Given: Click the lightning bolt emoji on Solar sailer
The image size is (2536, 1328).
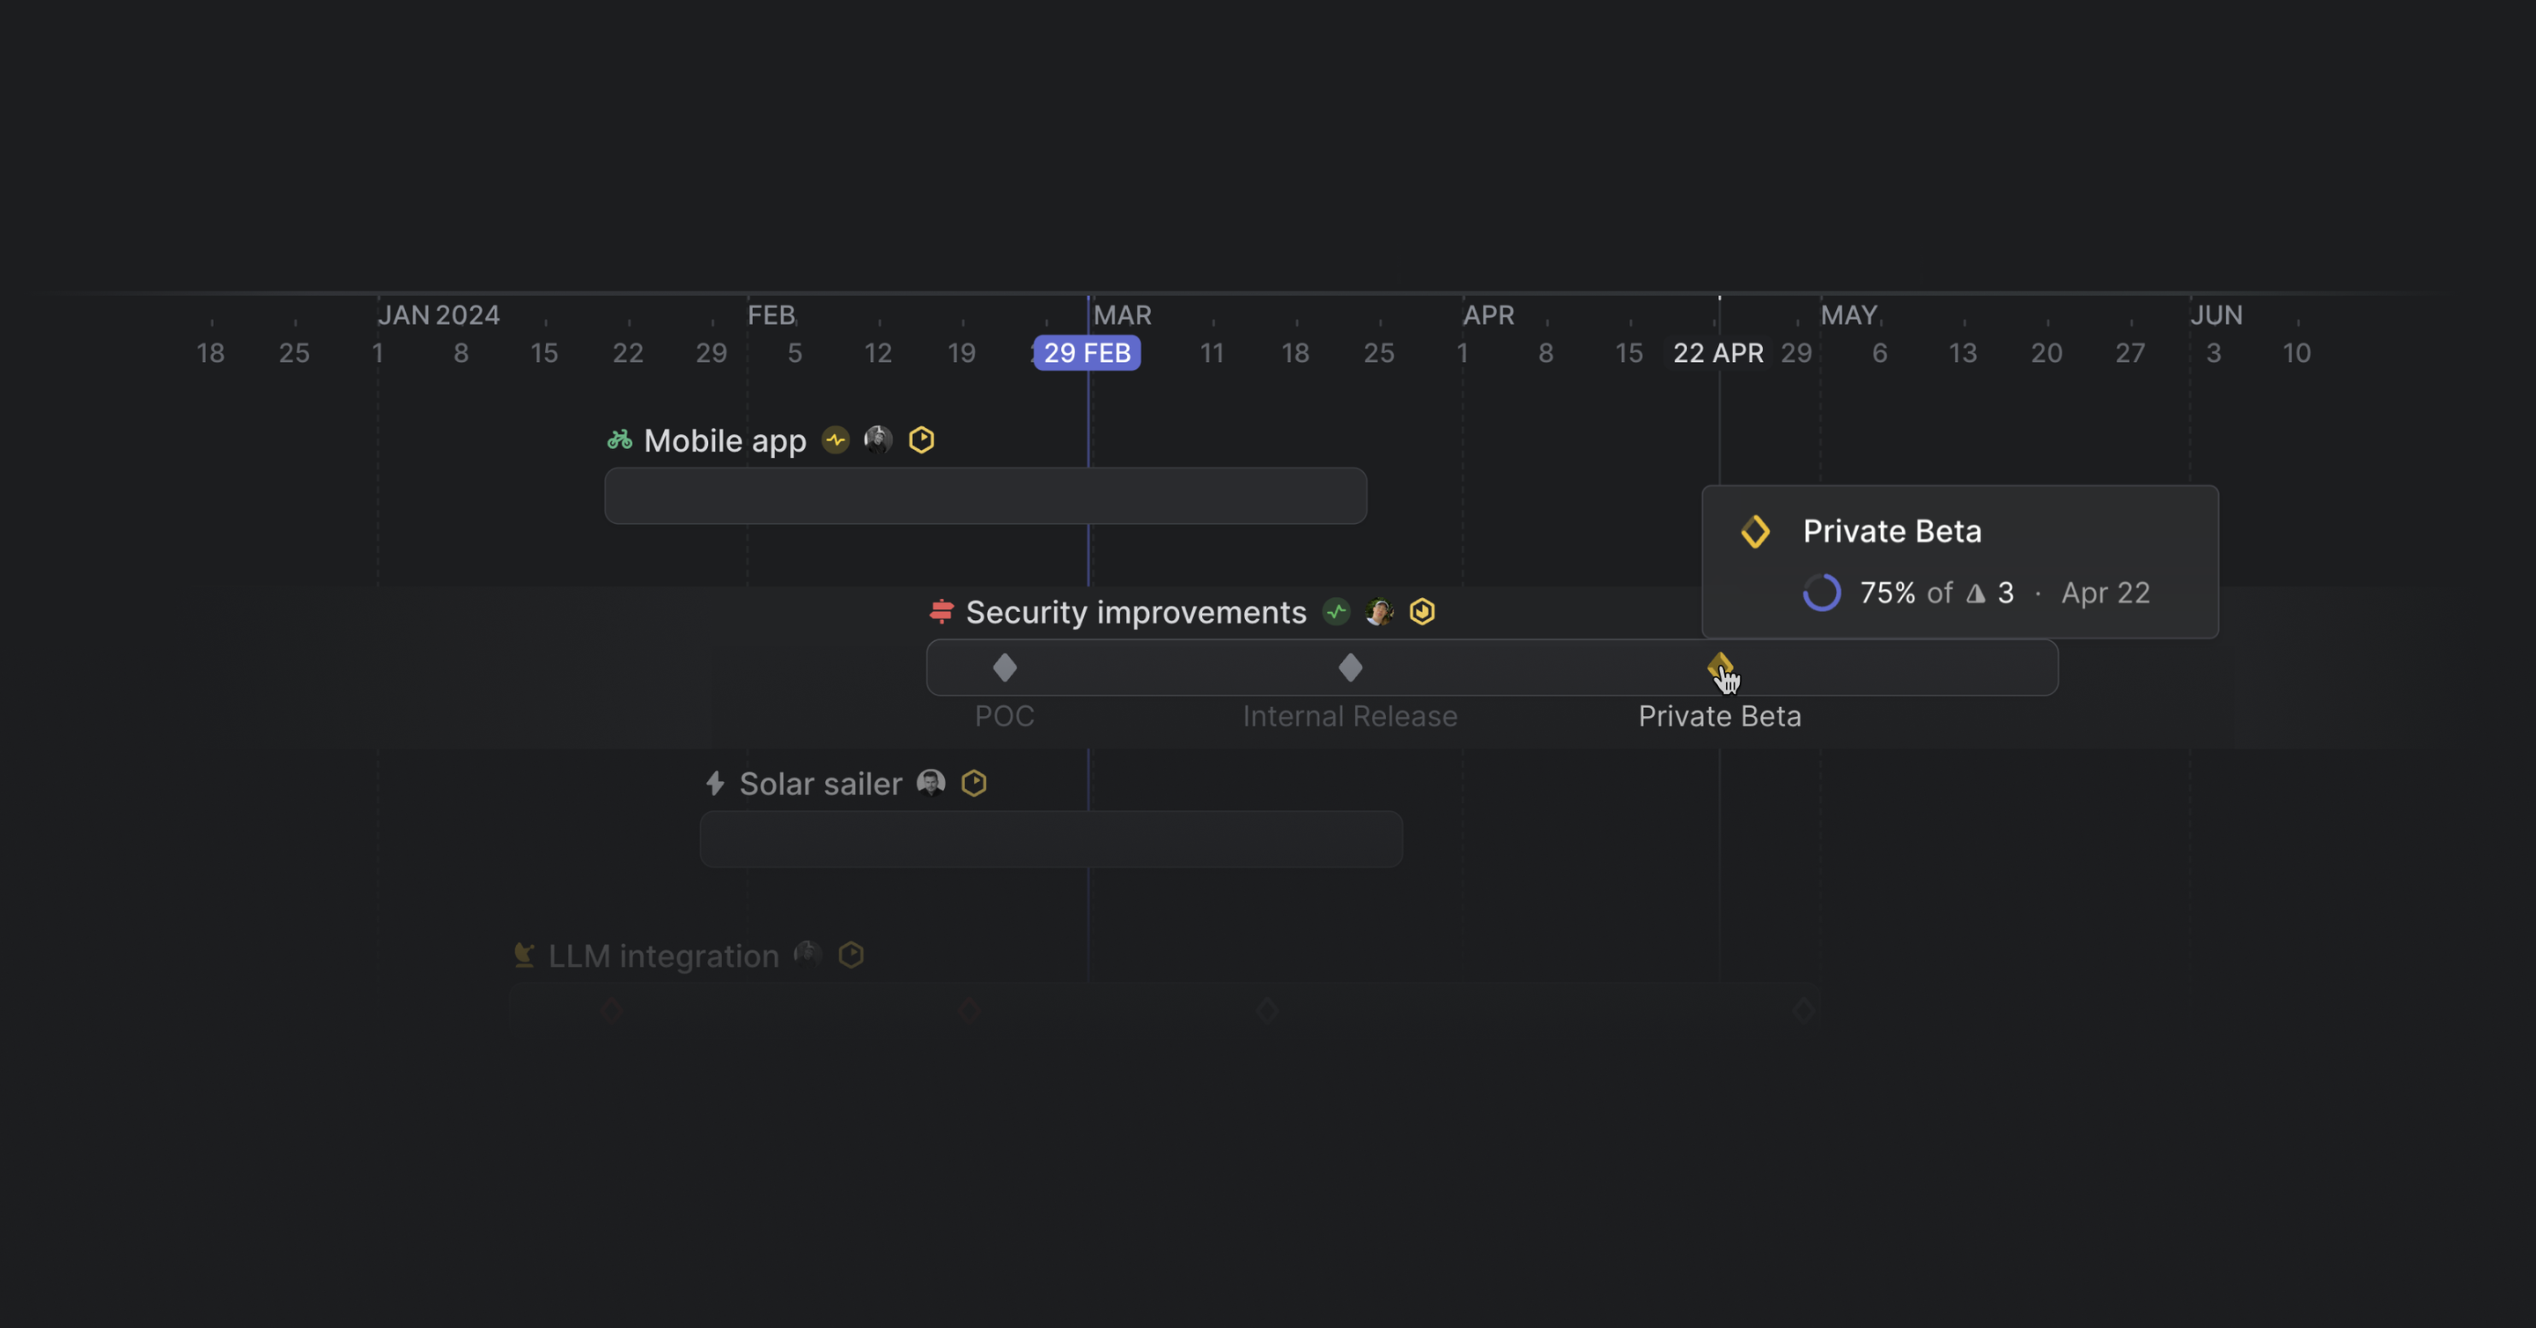Looking at the screenshot, I should pos(715,783).
